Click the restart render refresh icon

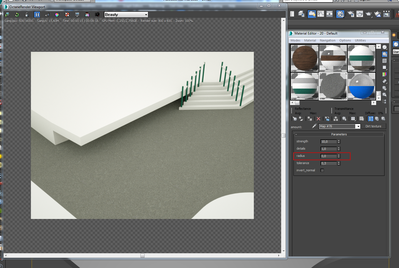pos(17,14)
